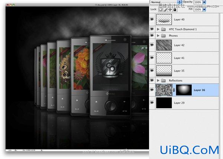The image size is (223, 159).
Task: Open the Fill slider arrow
Action: point(204,10)
